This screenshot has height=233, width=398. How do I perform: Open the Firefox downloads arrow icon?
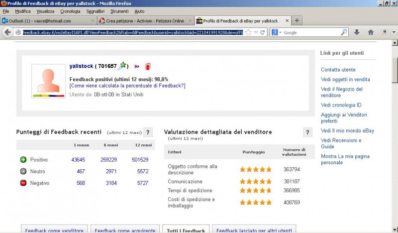[x=357, y=32]
